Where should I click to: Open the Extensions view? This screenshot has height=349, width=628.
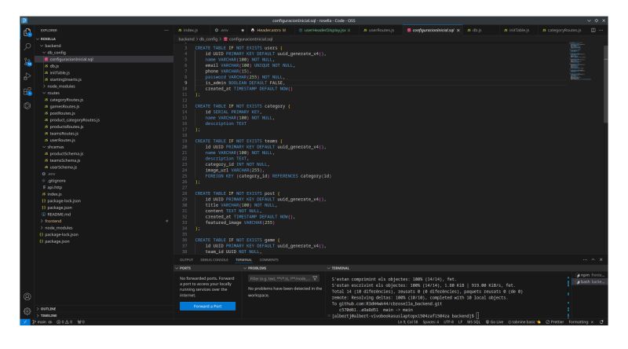click(x=27, y=91)
